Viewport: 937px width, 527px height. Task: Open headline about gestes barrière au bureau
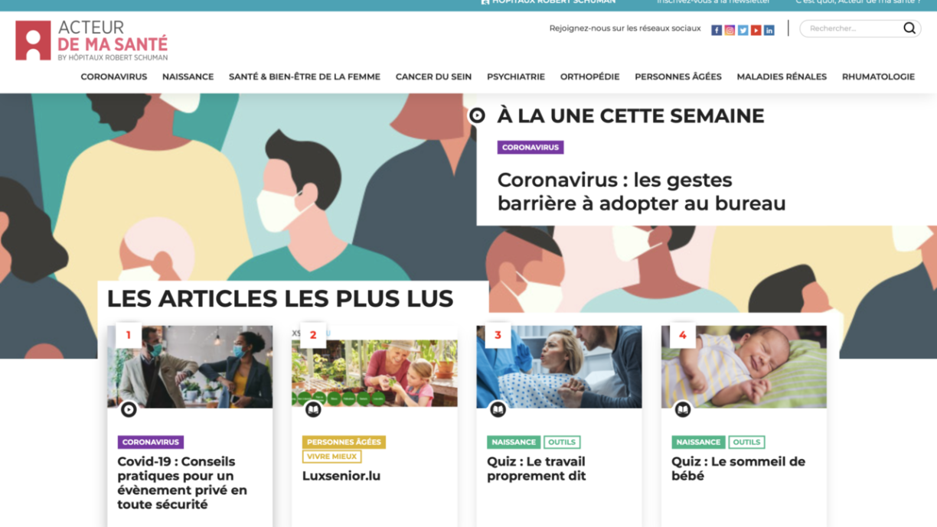(x=642, y=191)
